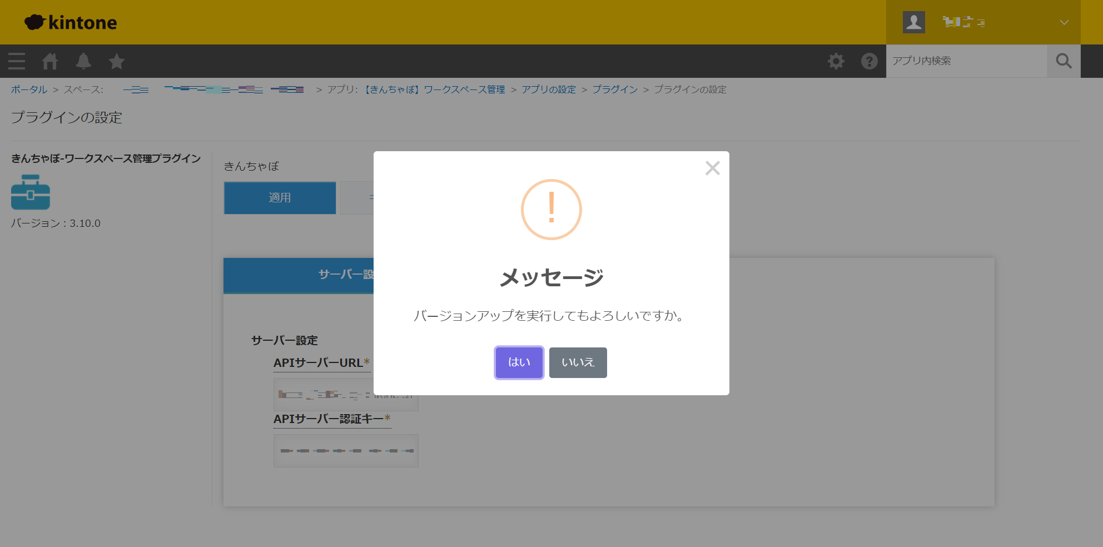Confirm upgrade with はい button
1103x547 pixels.
pyautogui.click(x=519, y=362)
